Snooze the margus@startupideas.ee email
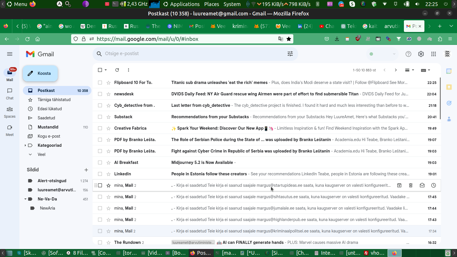 point(434,185)
